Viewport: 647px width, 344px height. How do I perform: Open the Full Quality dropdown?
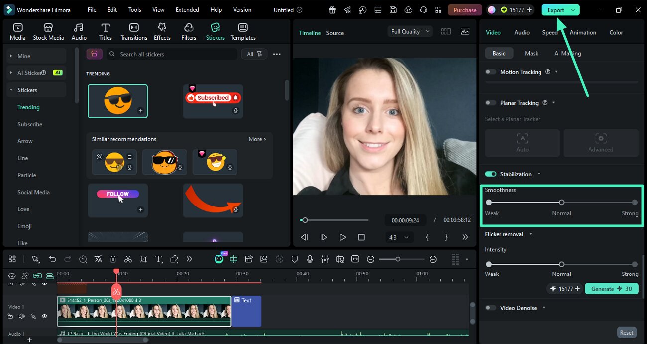coord(410,31)
